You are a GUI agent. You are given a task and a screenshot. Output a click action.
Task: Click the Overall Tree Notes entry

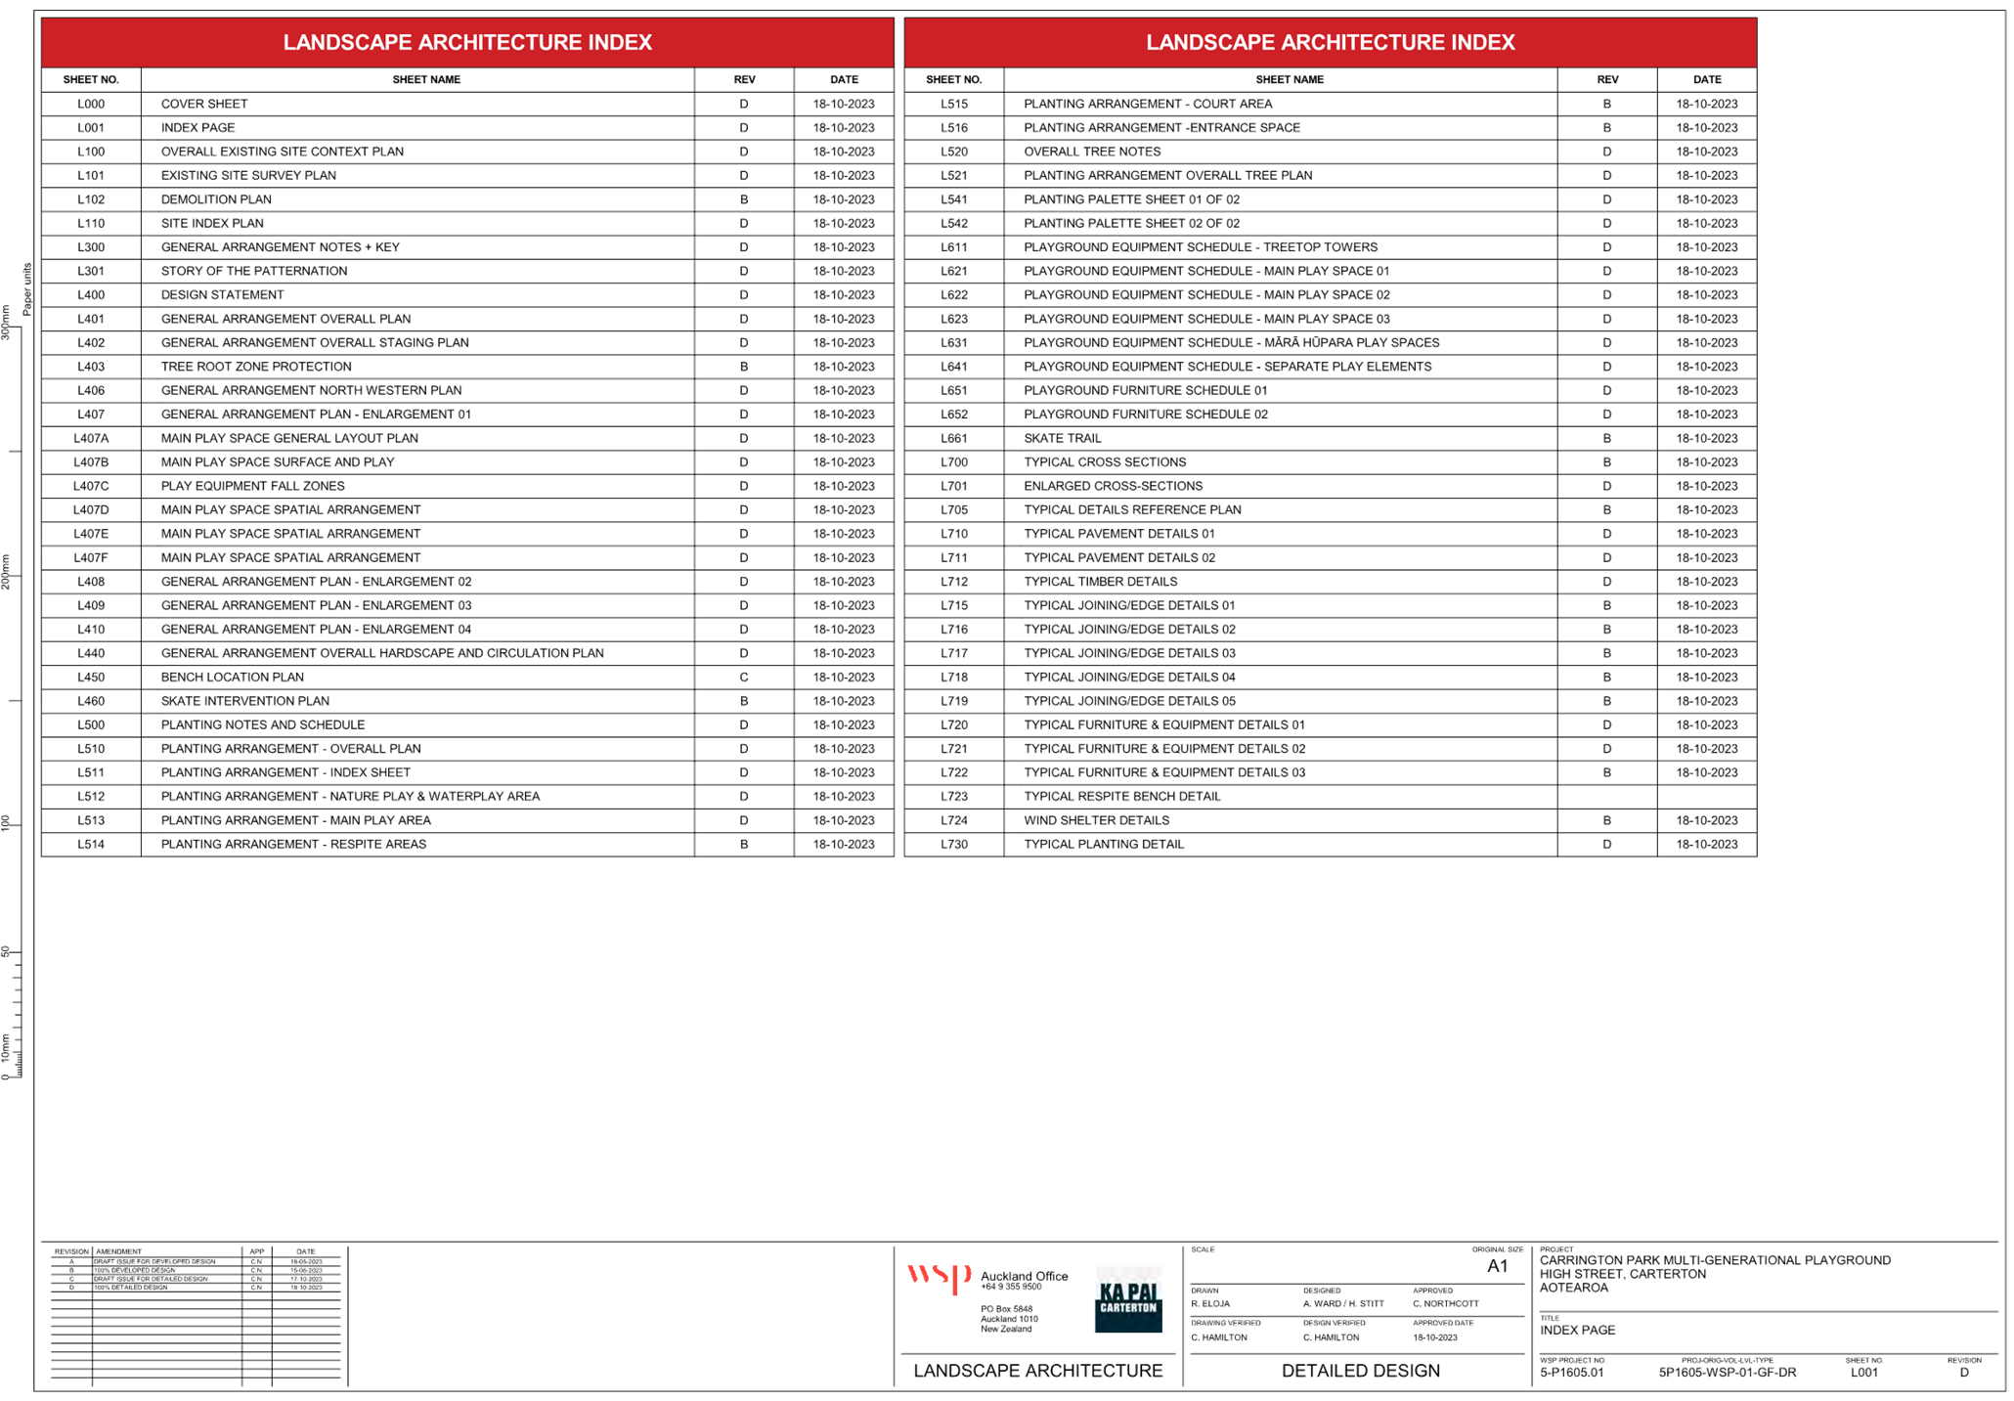point(1092,152)
